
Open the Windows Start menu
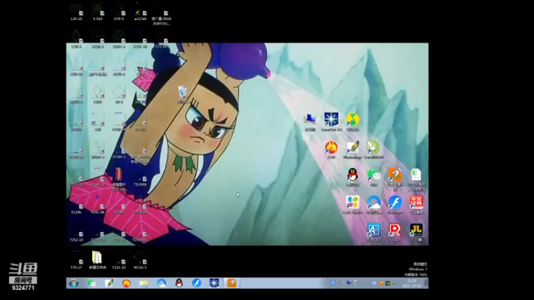tap(73, 283)
